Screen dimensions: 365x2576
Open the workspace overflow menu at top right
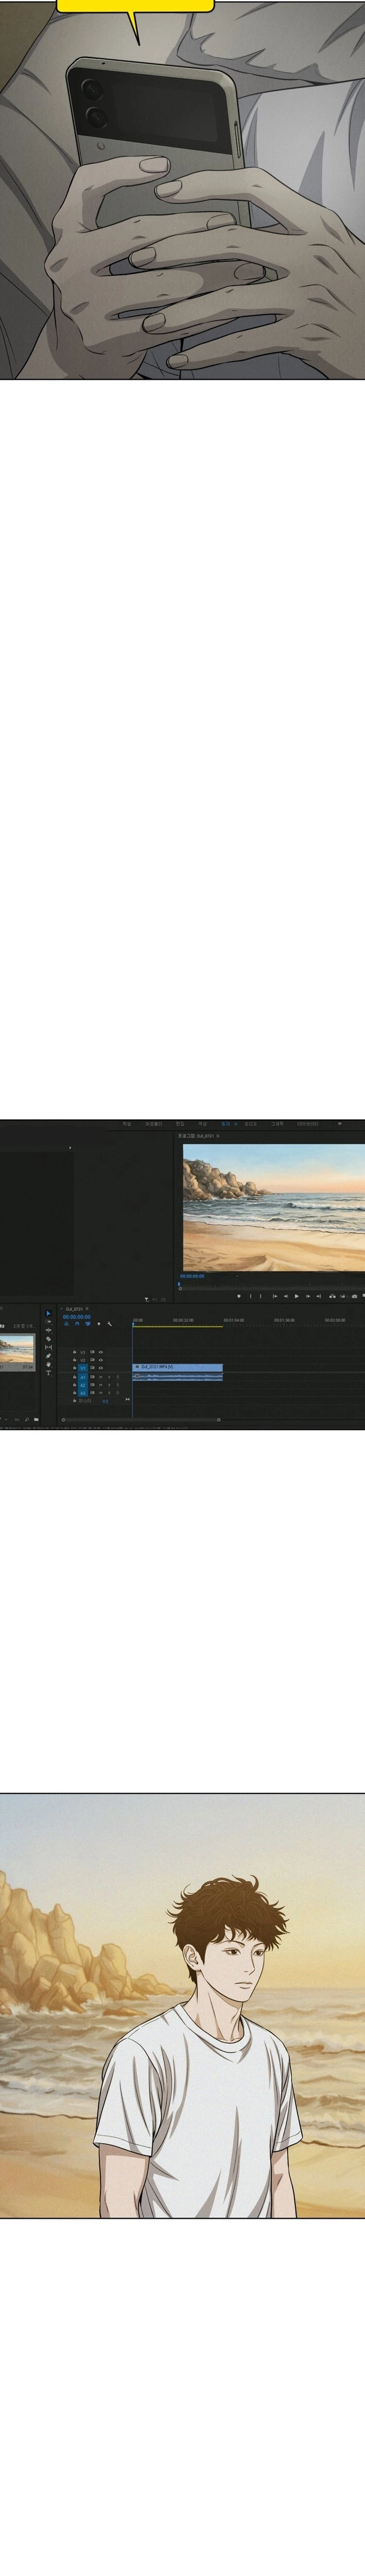click(339, 1124)
